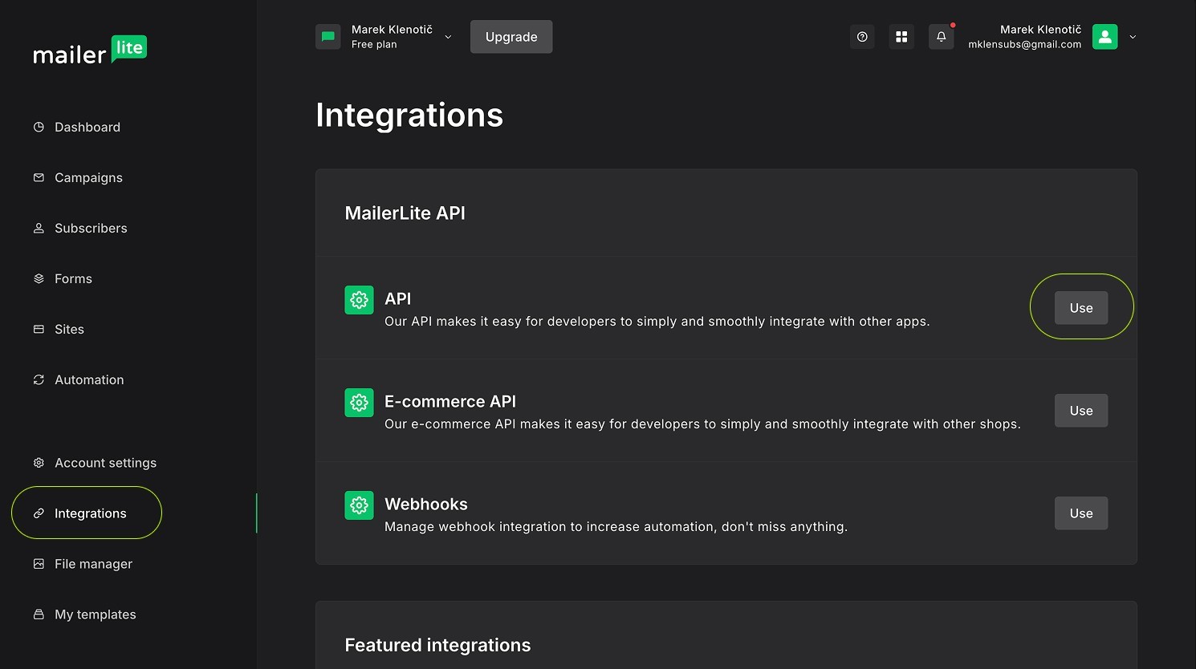Check the notifications bell icon
The height and width of the screenshot is (669, 1196).
pyautogui.click(x=941, y=37)
